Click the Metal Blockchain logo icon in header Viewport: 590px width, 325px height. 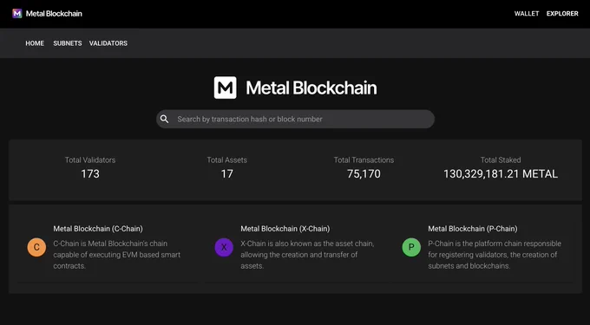pyautogui.click(x=17, y=14)
